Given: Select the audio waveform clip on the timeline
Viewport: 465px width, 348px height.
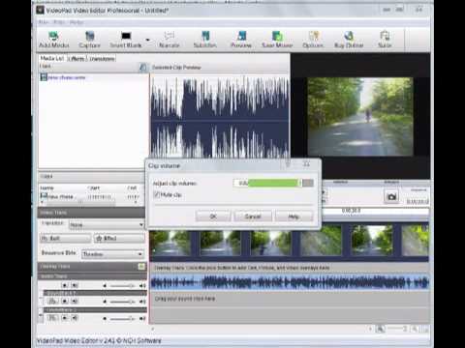Looking at the screenshot, I should [290, 282].
